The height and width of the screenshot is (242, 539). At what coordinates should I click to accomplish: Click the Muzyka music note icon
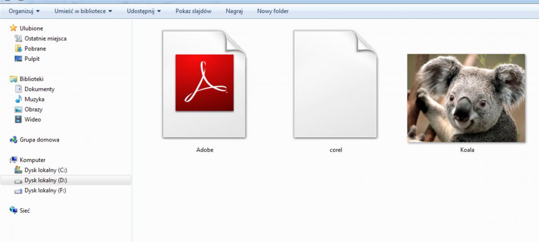click(x=18, y=99)
